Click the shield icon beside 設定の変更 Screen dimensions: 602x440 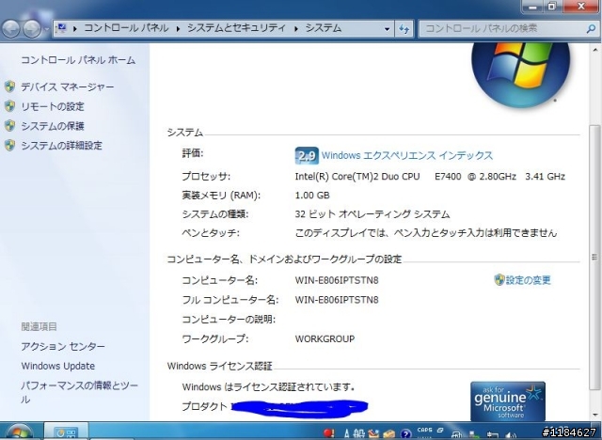pyautogui.click(x=499, y=279)
